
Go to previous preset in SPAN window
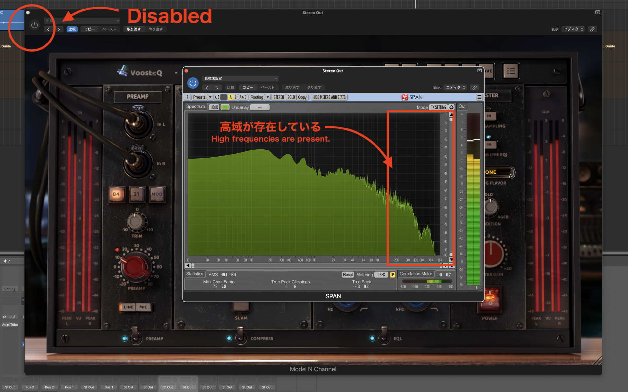[x=207, y=87]
